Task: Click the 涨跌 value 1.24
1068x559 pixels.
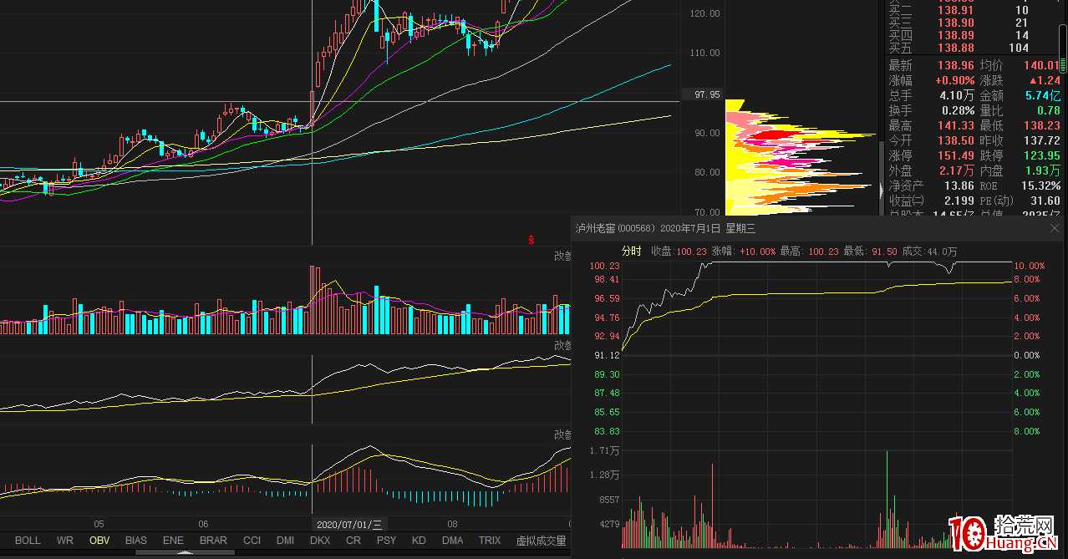Action: 1044,80
